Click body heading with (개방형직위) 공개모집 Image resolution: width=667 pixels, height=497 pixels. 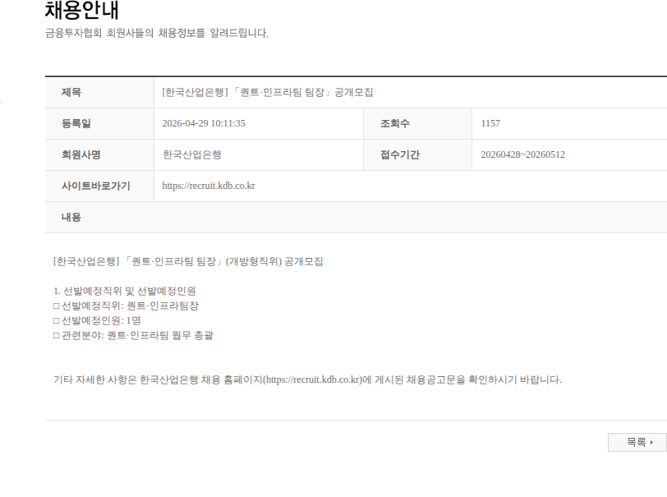(x=188, y=261)
